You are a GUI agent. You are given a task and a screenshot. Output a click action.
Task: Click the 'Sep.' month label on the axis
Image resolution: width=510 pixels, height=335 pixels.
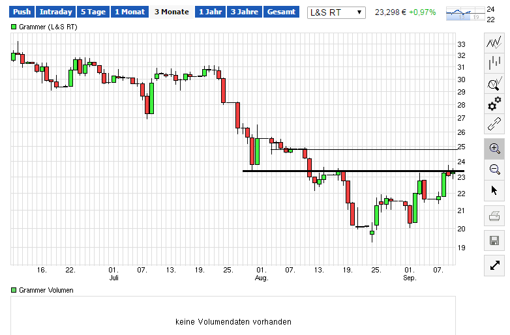point(410,278)
